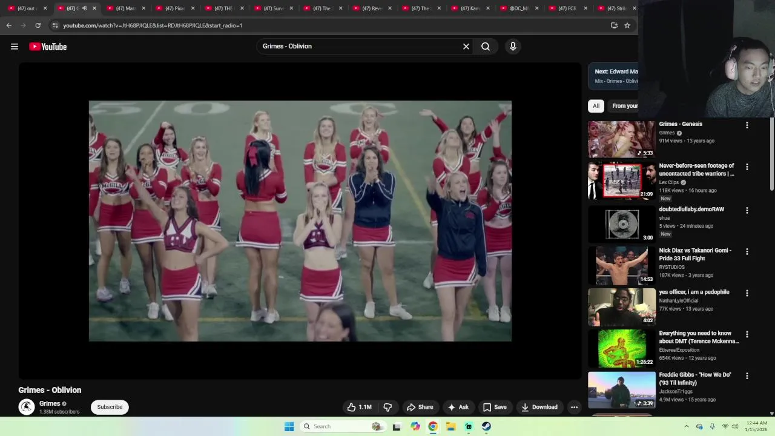Download the video

click(539, 407)
